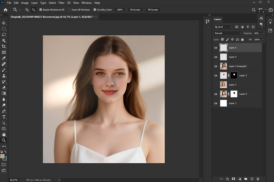
Task: Hide Layer 5 with eye icon
Action: pos(216,48)
